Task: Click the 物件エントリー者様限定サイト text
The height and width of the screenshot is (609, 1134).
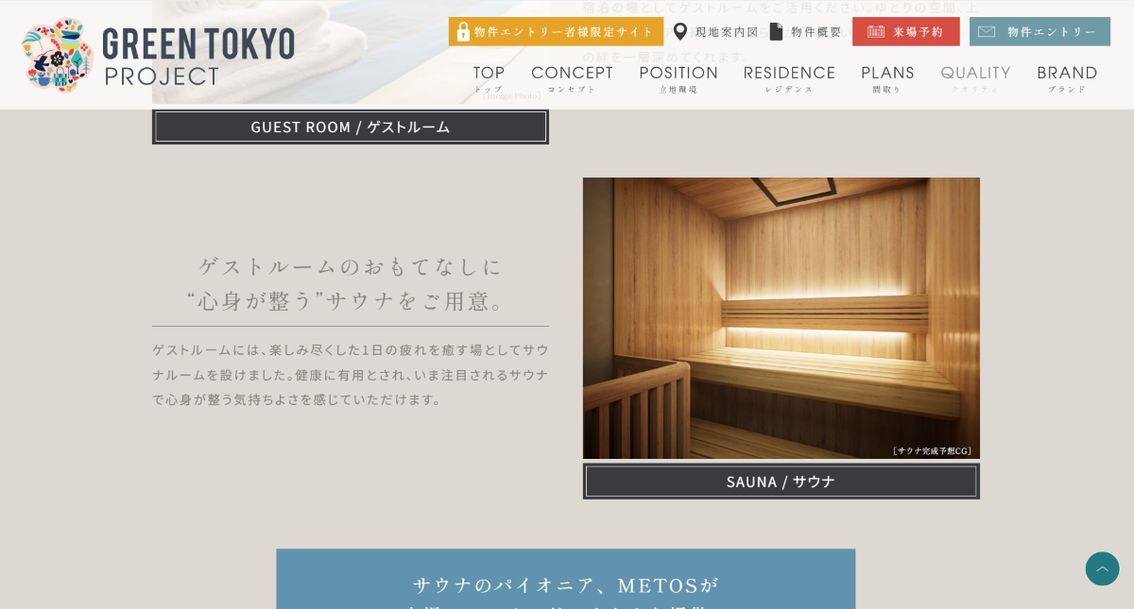Action: [x=564, y=32]
